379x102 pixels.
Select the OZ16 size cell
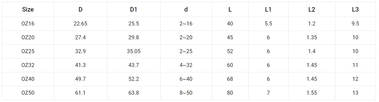(x=28, y=24)
